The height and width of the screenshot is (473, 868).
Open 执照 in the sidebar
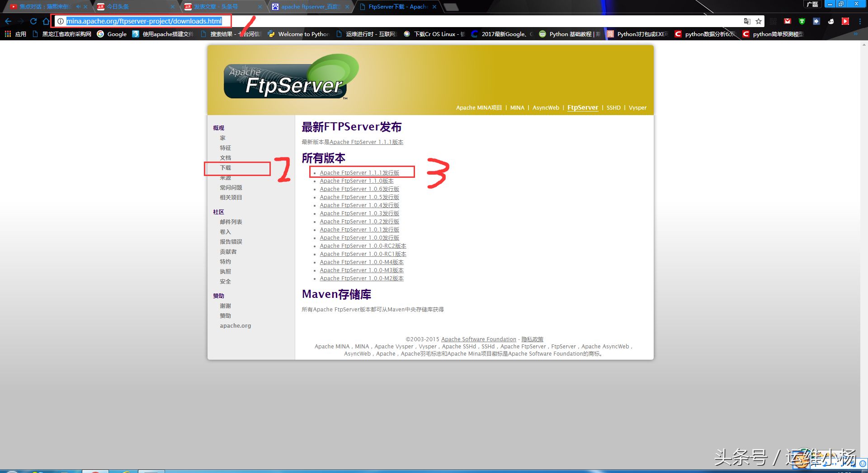point(225,272)
